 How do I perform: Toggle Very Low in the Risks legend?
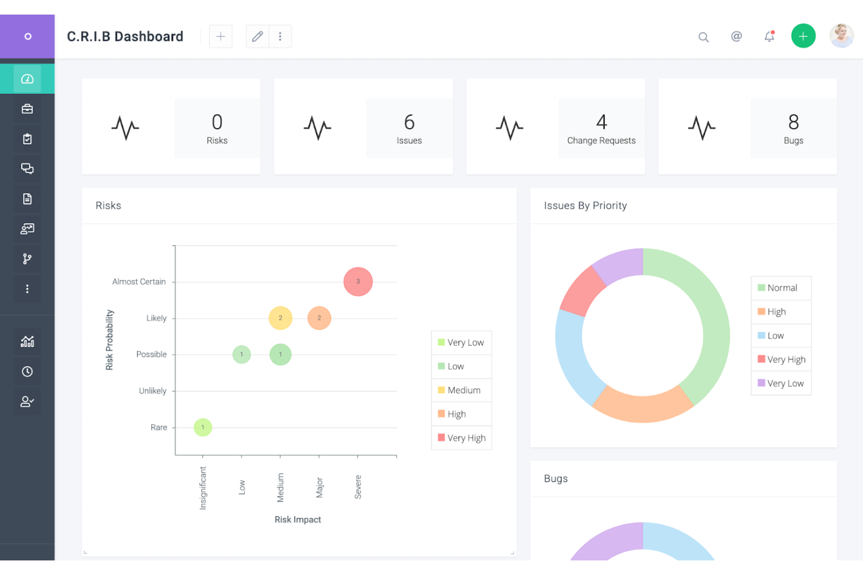461,343
